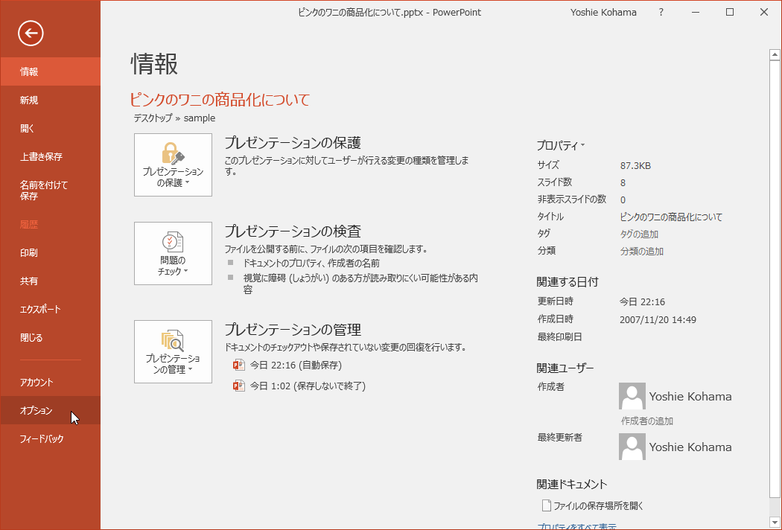Click the 非表示スライドの数 value 0
The width and height of the screenshot is (782, 530).
[623, 200]
